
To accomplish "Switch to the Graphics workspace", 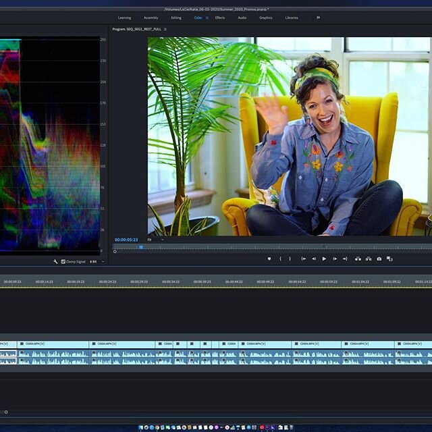I will (266, 18).
